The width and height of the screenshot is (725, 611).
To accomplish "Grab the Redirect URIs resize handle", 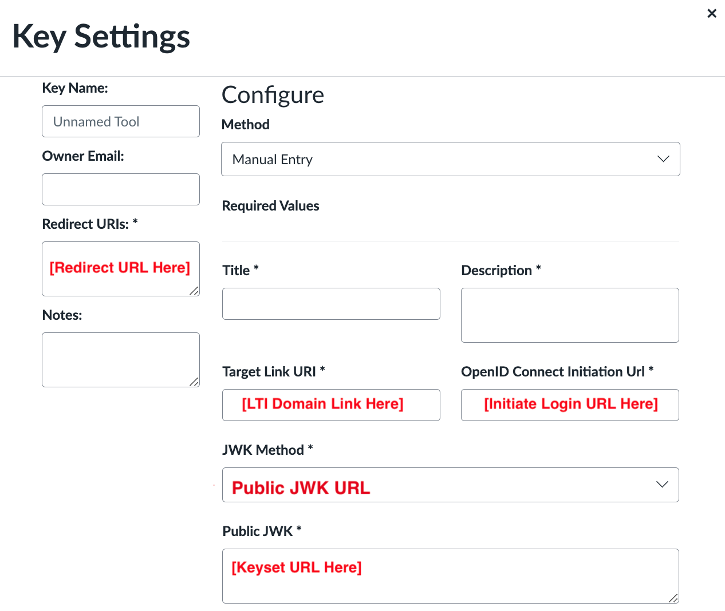I will click(194, 291).
